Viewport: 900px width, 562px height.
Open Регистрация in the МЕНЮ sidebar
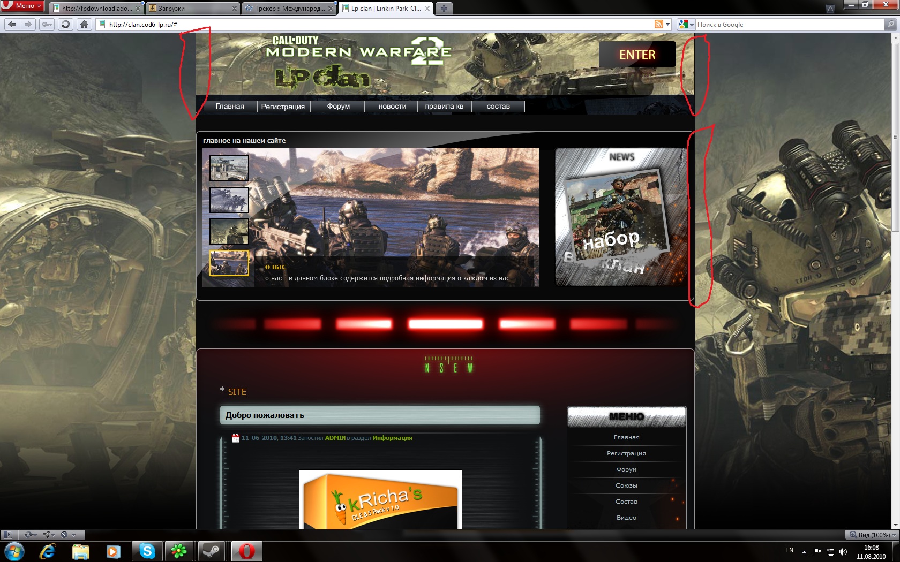(x=626, y=453)
